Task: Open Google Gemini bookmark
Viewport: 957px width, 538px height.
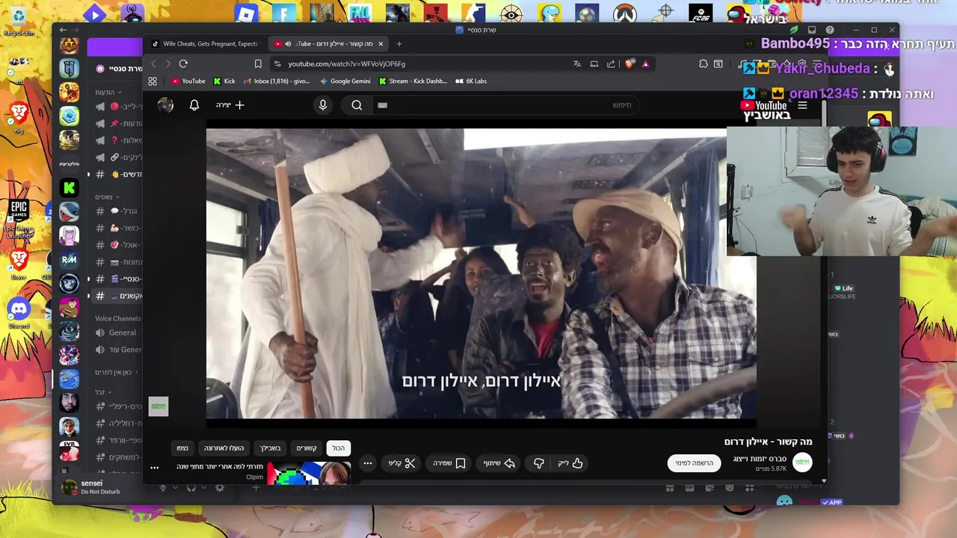Action: [x=345, y=81]
